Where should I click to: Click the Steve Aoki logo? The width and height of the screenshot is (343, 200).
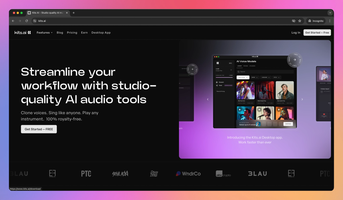click(x=120, y=173)
